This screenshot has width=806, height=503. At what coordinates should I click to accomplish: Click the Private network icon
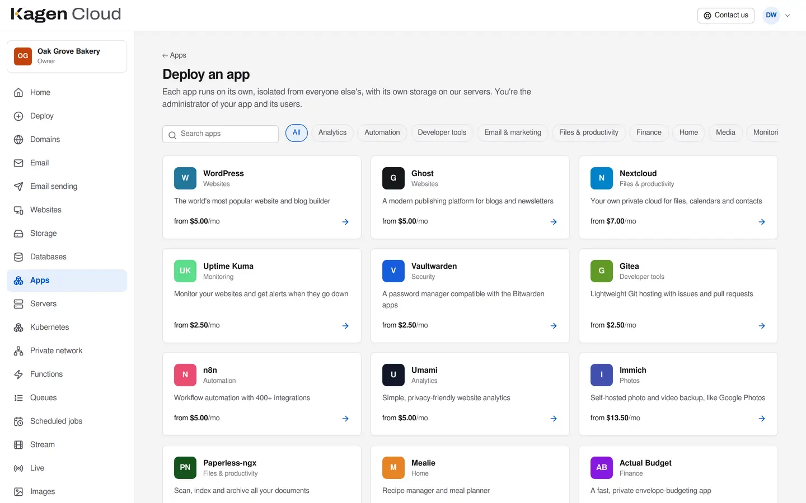point(18,351)
